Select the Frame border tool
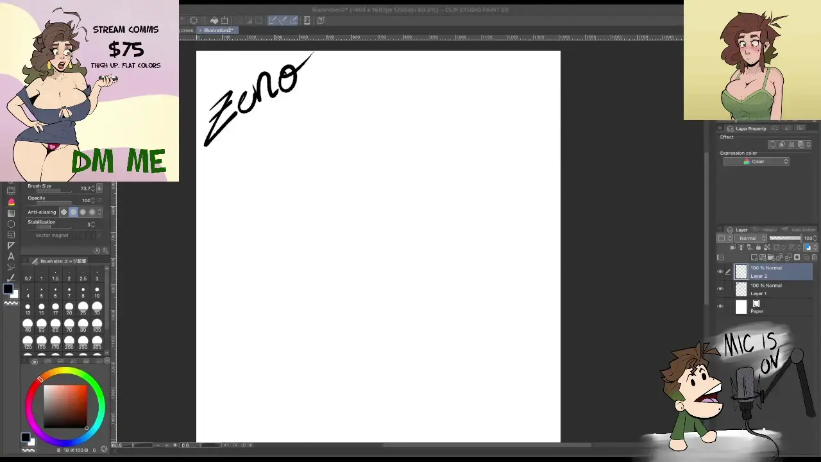The image size is (821, 462). 11,235
